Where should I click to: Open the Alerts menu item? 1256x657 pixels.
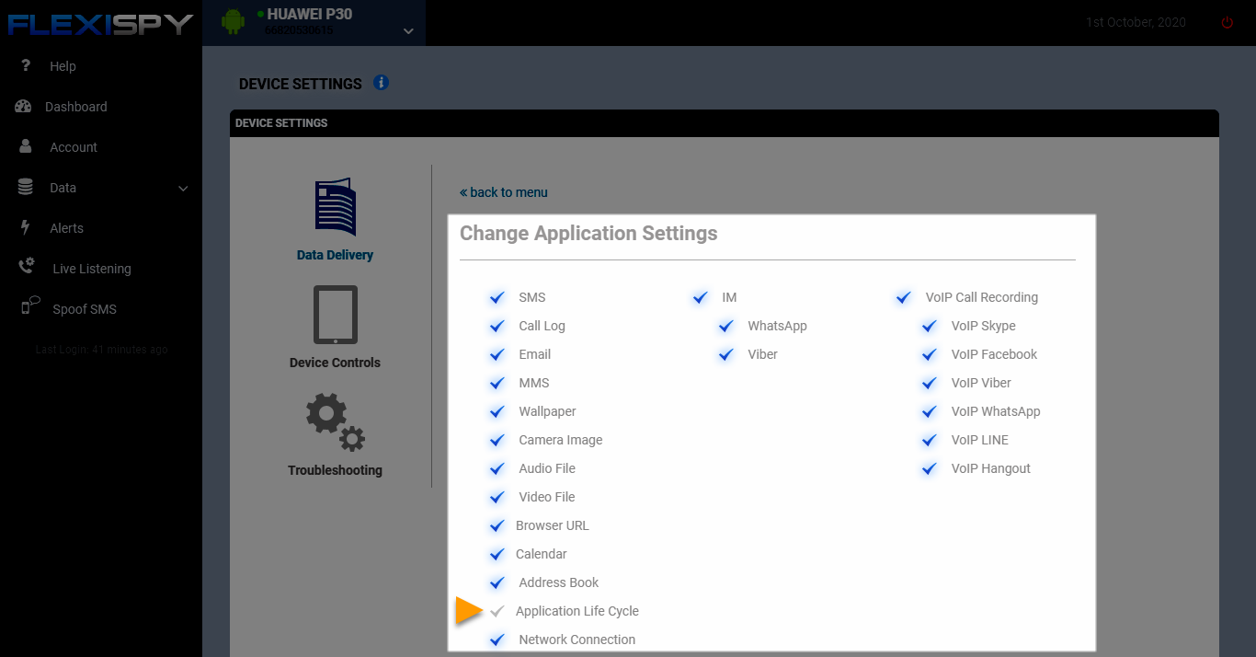(x=66, y=228)
